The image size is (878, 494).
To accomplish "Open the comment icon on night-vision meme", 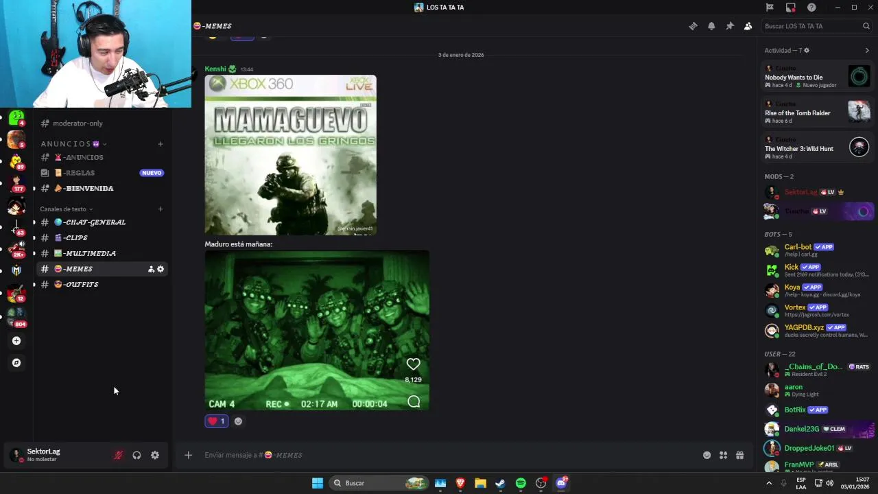I will tap(414, 402).
